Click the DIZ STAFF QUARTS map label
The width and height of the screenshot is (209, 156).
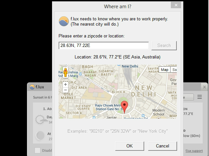83,107
